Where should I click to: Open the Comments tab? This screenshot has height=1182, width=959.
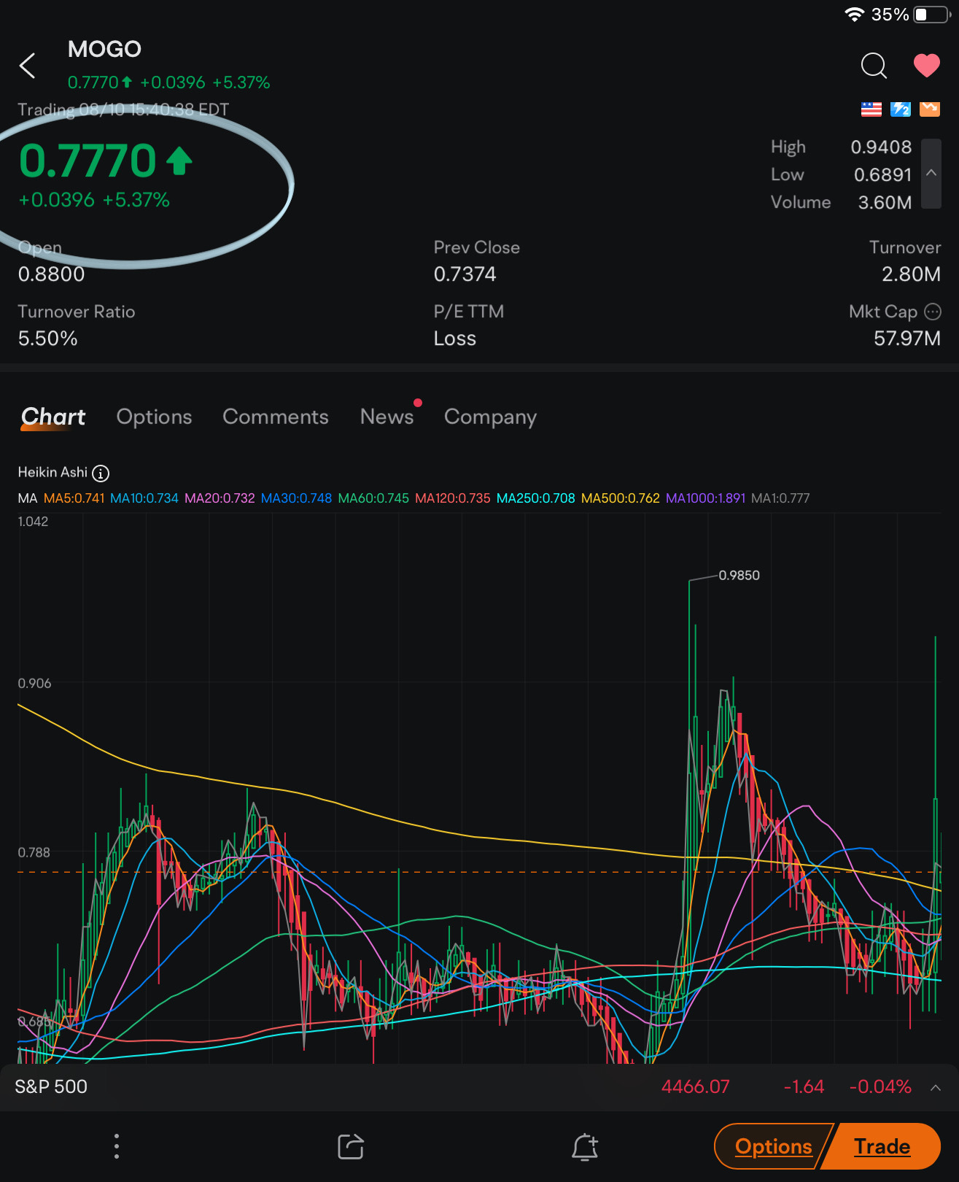276,417
